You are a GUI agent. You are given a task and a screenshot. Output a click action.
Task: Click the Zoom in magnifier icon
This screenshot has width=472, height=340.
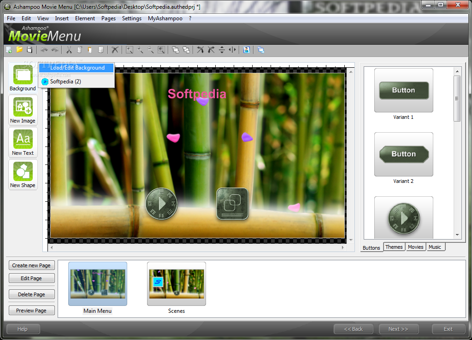click(x=140, y=50)
